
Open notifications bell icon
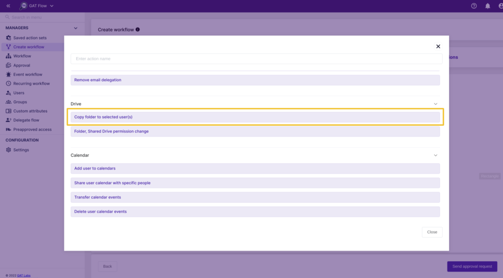[x=488, y=6]
